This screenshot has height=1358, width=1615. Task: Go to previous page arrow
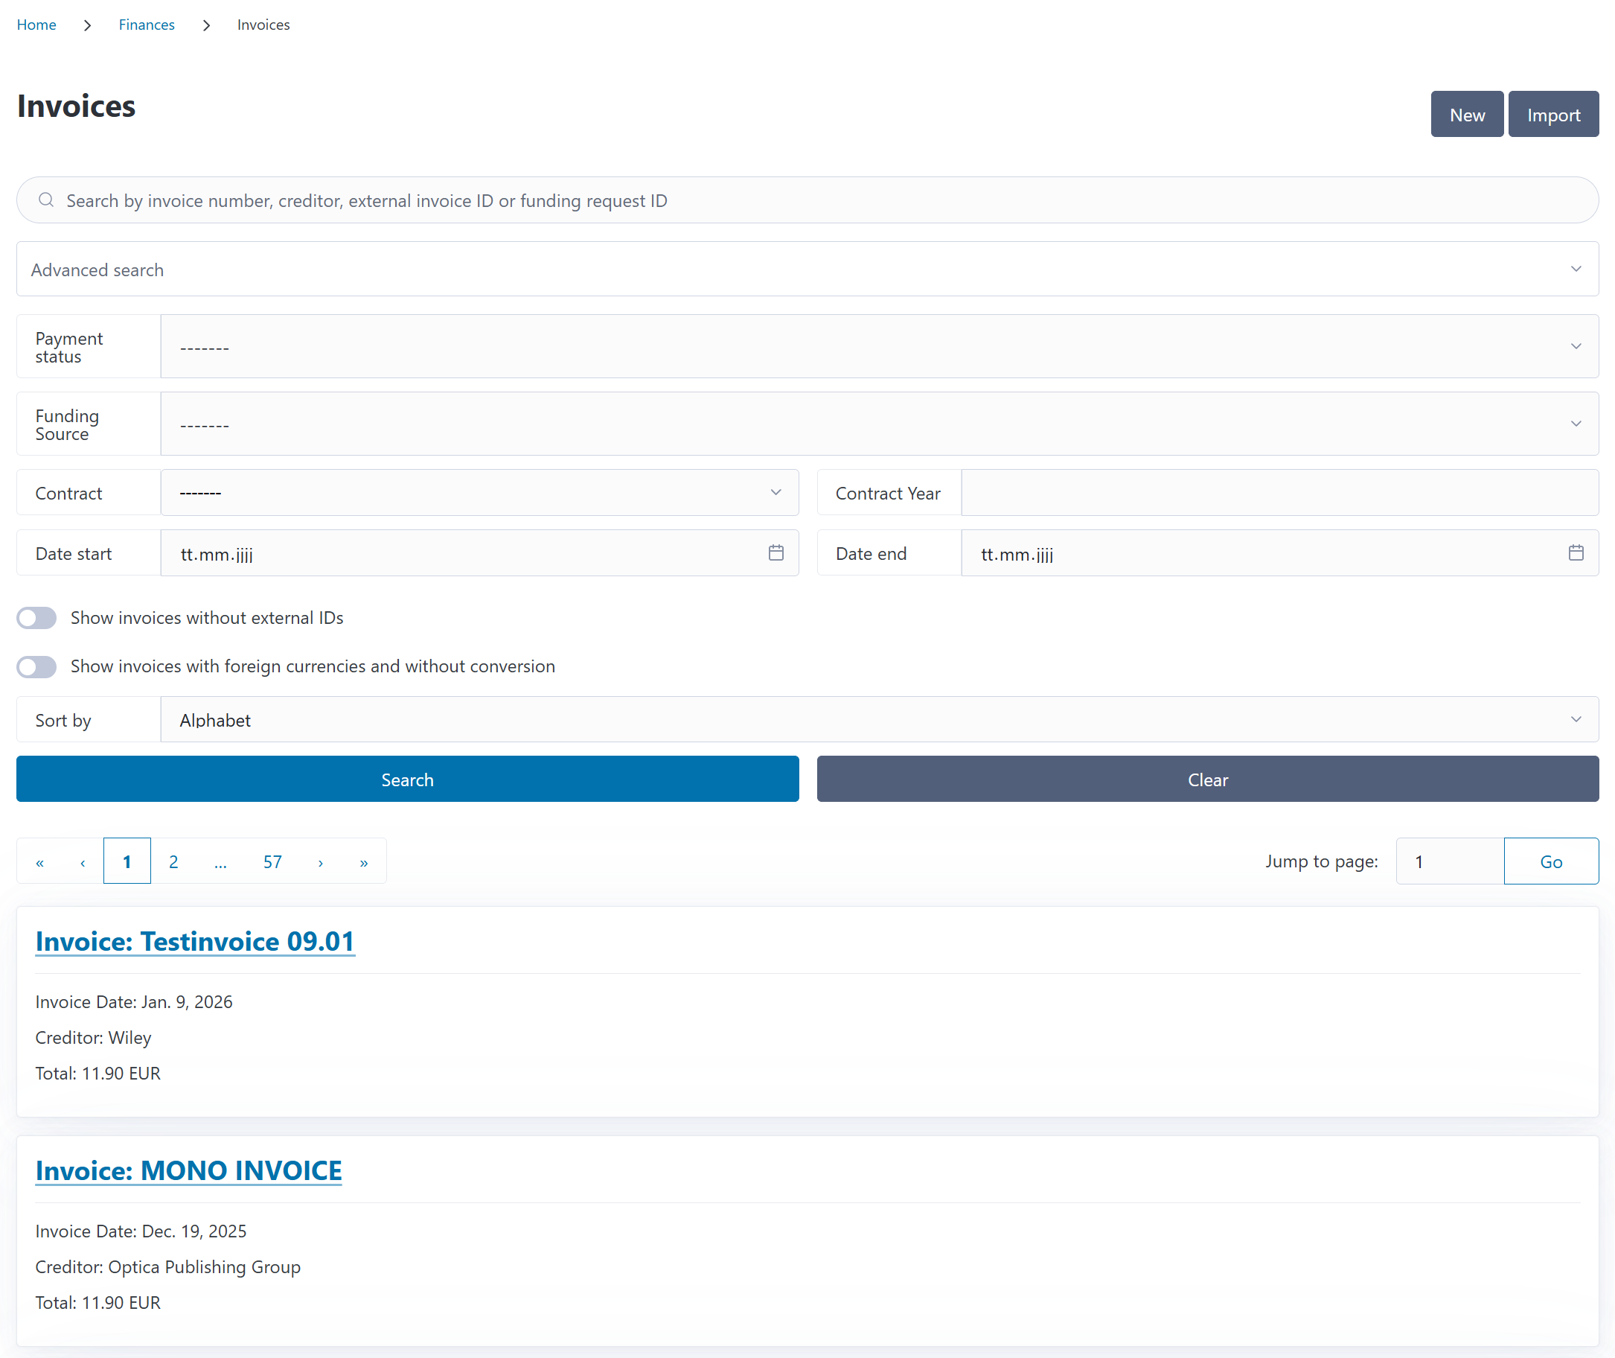tap(83, 861)
